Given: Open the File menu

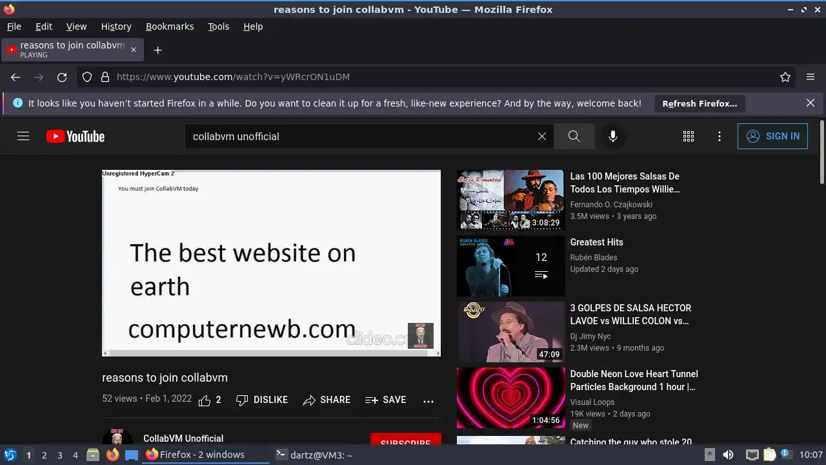Looking at the screenshot, I should point(14,26).
